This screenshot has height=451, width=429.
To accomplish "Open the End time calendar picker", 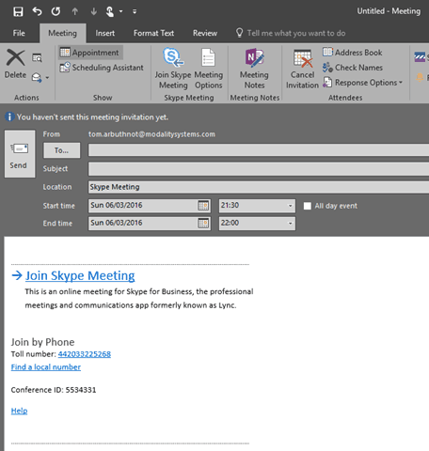I will [x=203, y=224].
